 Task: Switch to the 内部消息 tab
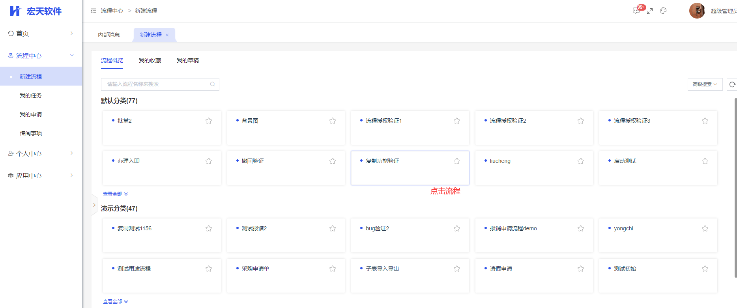(109, 35)
